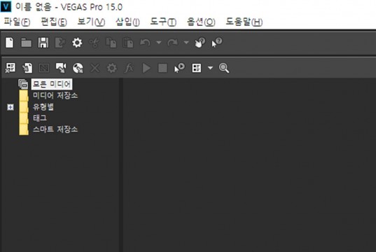Click Get Media from the Web globe icon

(78, 68)
